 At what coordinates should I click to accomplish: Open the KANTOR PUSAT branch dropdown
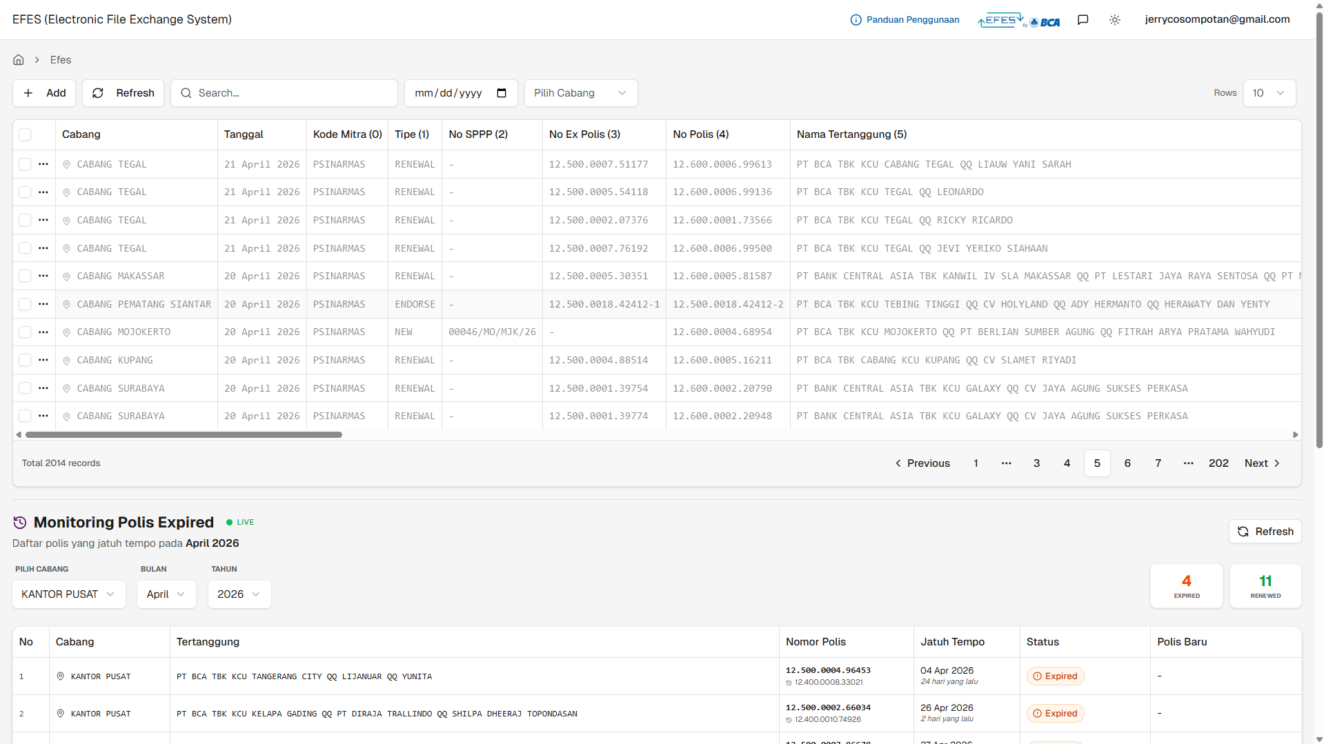69,594
